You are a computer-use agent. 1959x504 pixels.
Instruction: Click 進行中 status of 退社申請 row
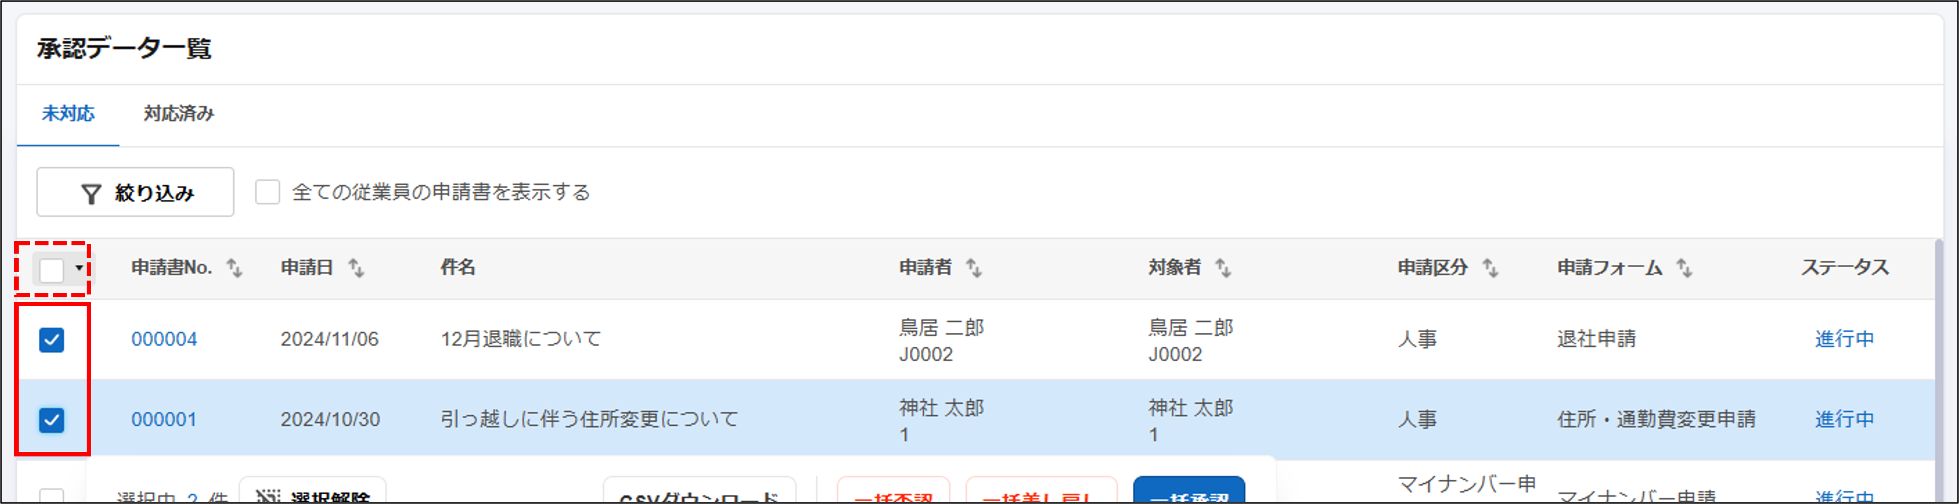[1843, 339]
